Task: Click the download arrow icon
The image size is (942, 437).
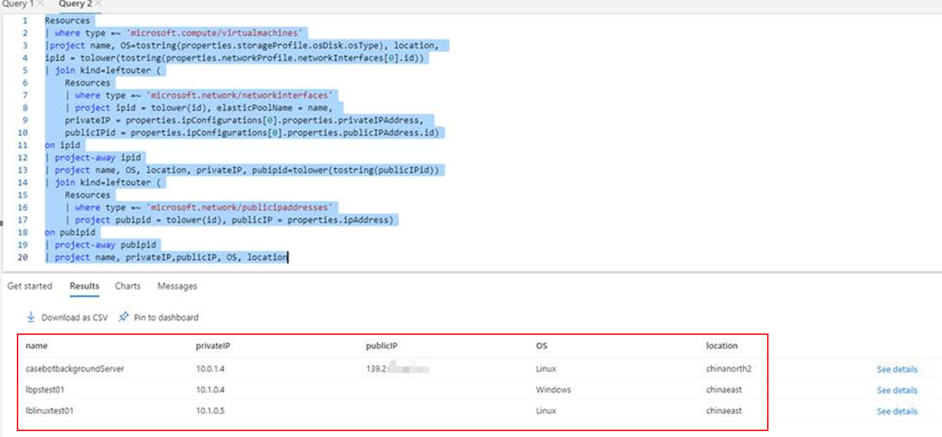Action: coord(31,317)
